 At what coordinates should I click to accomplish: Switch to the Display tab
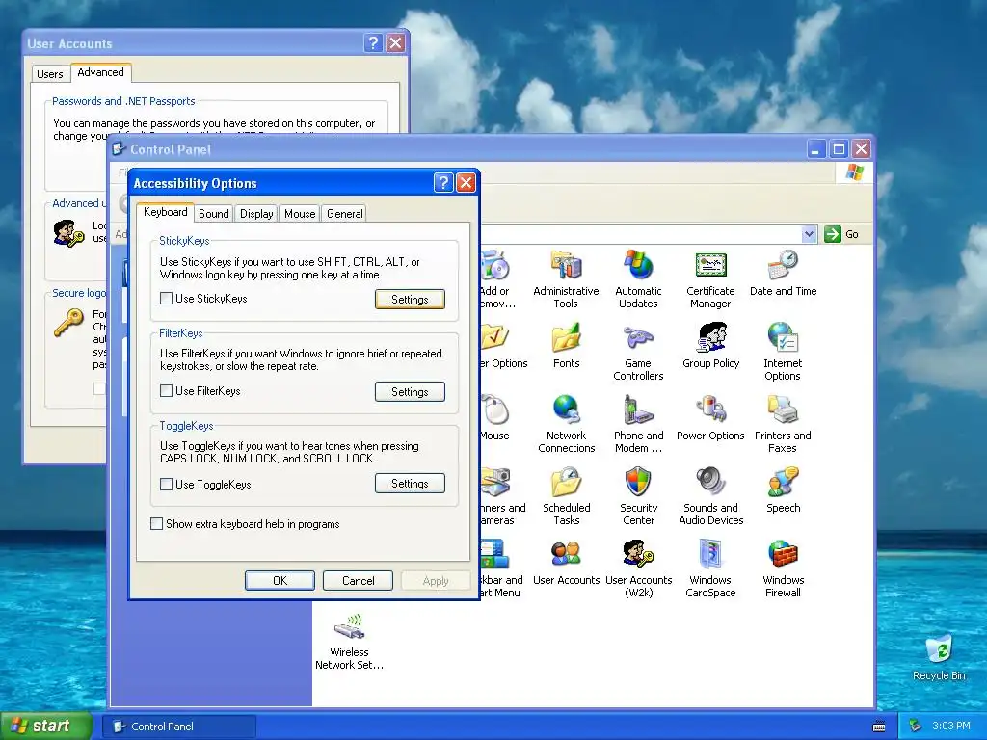256,213
